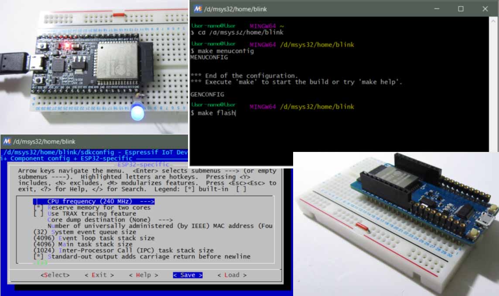Select the System event queue size entry
This screenshot has width=499, height=296.
tap(85, 232)
